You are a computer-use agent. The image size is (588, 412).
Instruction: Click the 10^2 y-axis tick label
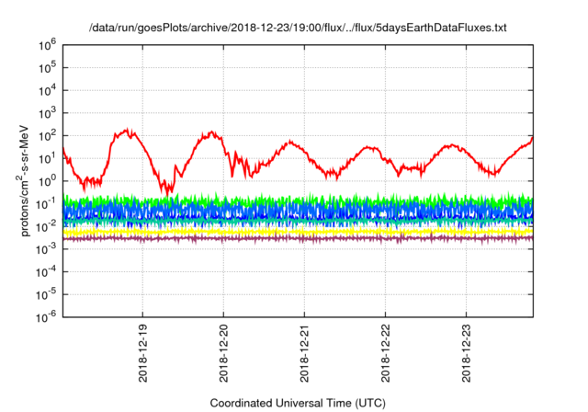[47, 136]
